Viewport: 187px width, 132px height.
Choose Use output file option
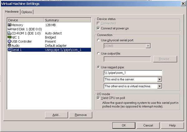pyautogui.click(x=98, y=54)
